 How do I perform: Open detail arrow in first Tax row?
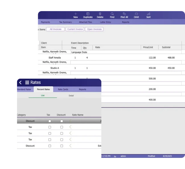coord(70,127)
